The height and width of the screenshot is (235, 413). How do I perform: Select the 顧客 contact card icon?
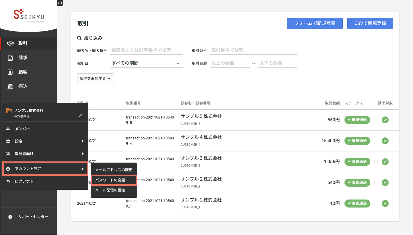point(10,72)
